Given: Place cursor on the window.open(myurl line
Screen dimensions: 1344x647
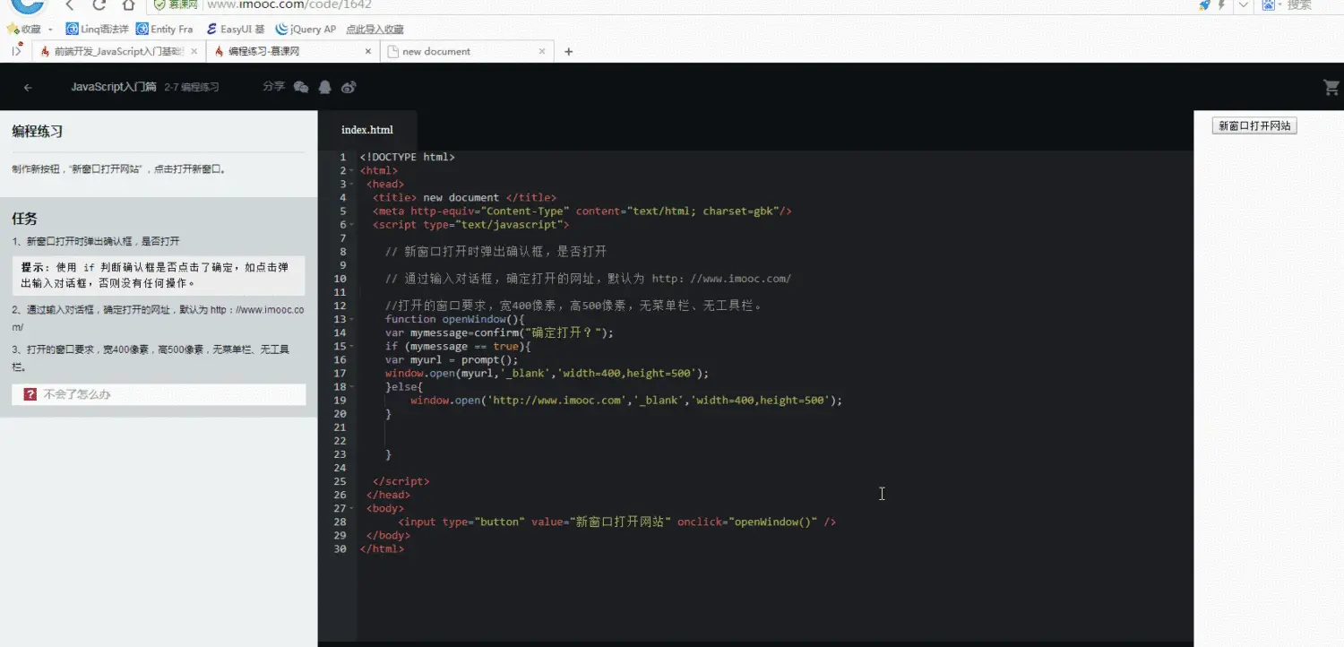Looking at the screenshot, I should click(547, 374).
